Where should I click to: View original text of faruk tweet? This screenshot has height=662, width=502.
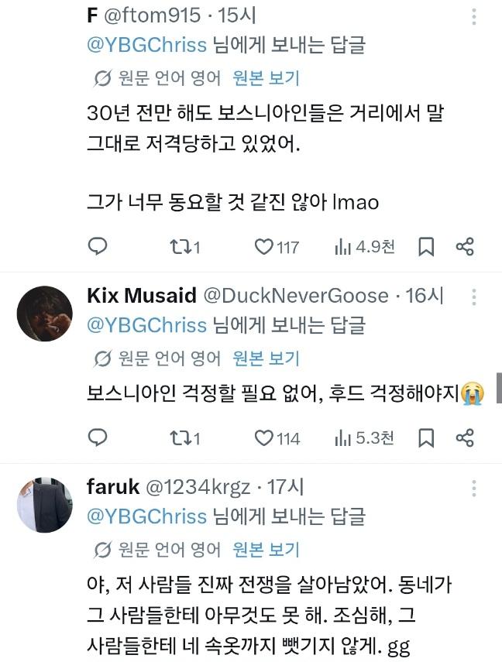click(x=266, y=549)
